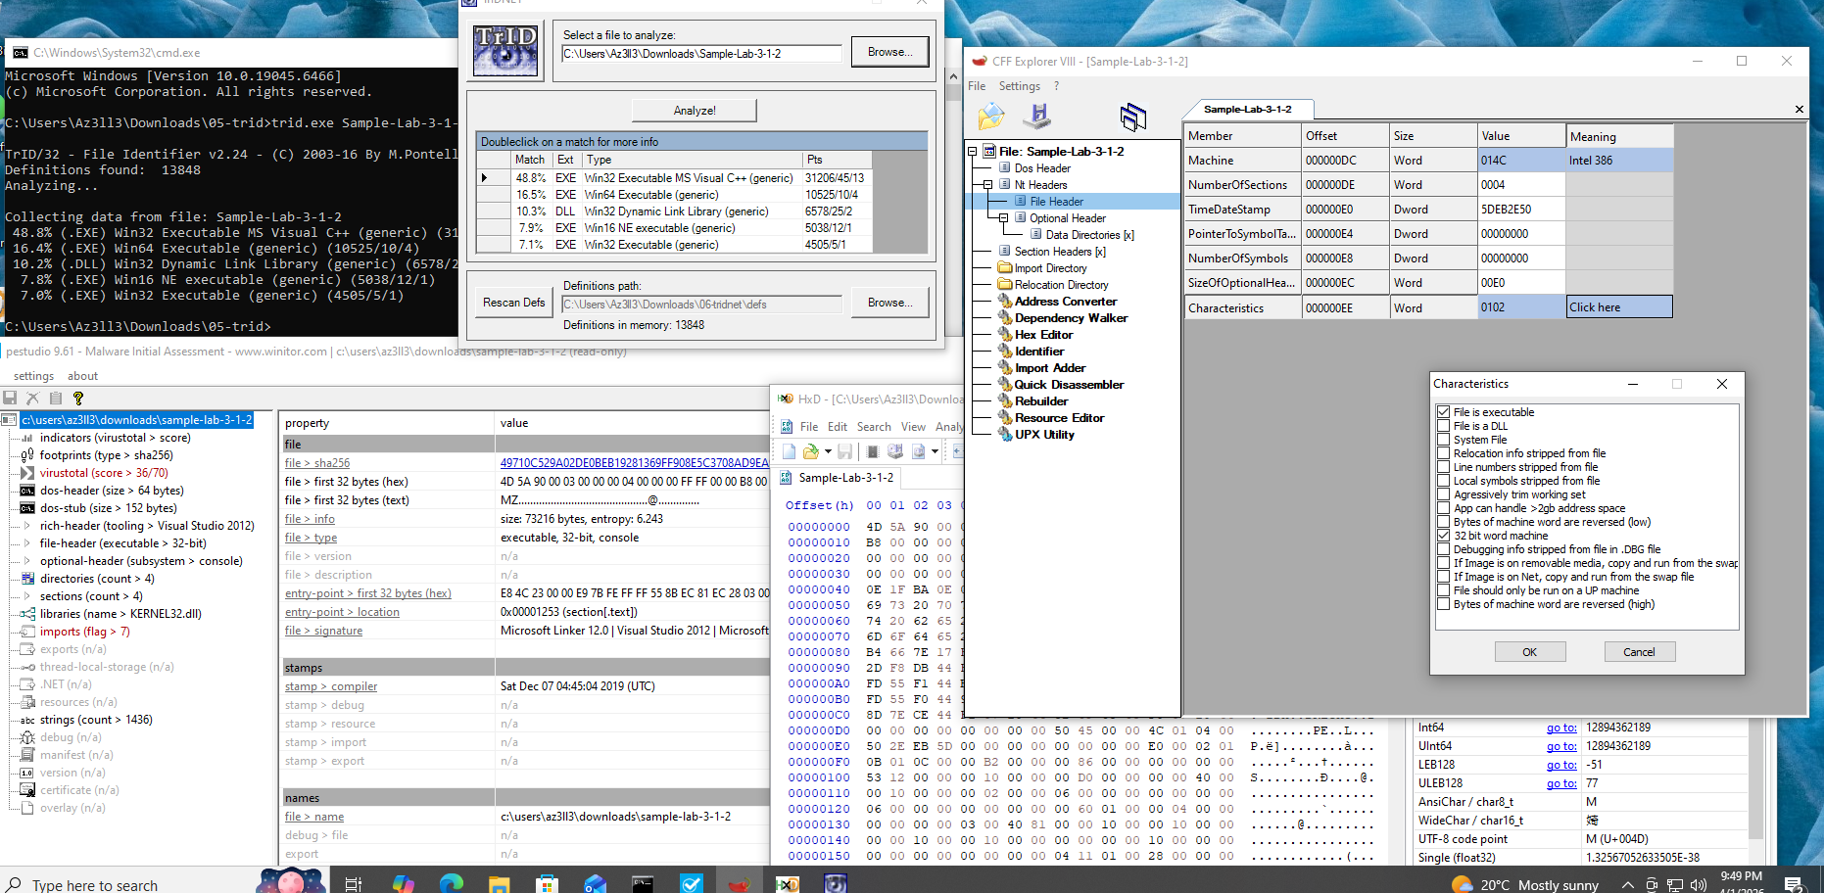Toggle 'File is executable' checkbox

(x=1443, y=412)
